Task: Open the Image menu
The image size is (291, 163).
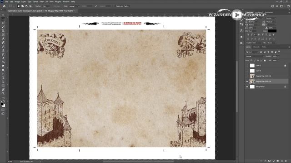Action: click(x=17, y=2)
